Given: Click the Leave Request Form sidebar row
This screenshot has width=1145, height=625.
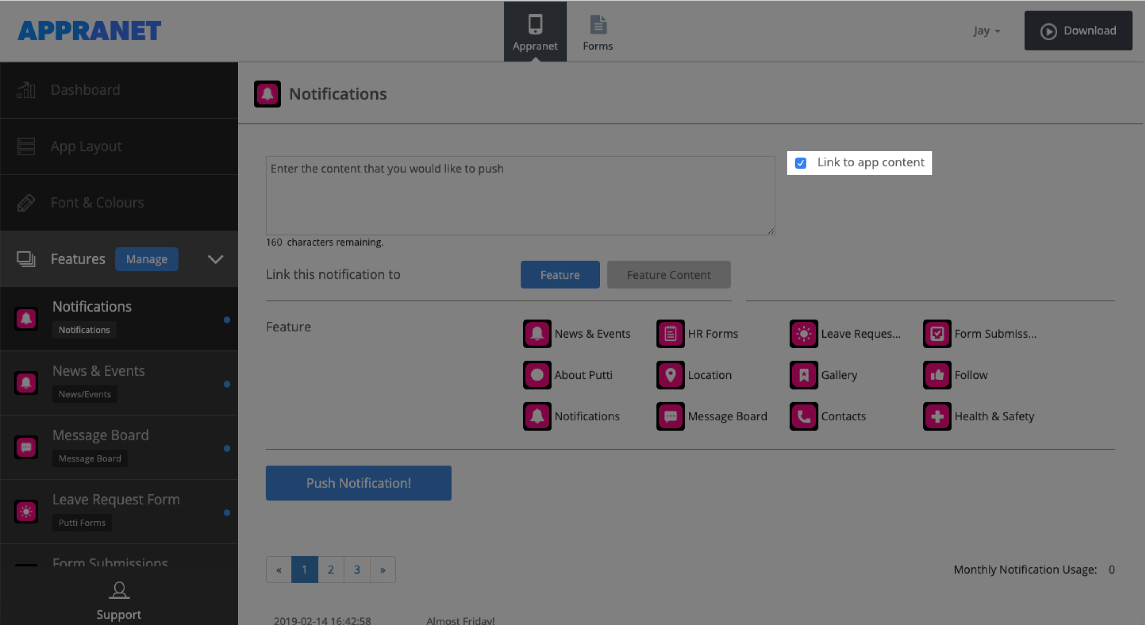Looking at the screenshot, I should (119, 512).
